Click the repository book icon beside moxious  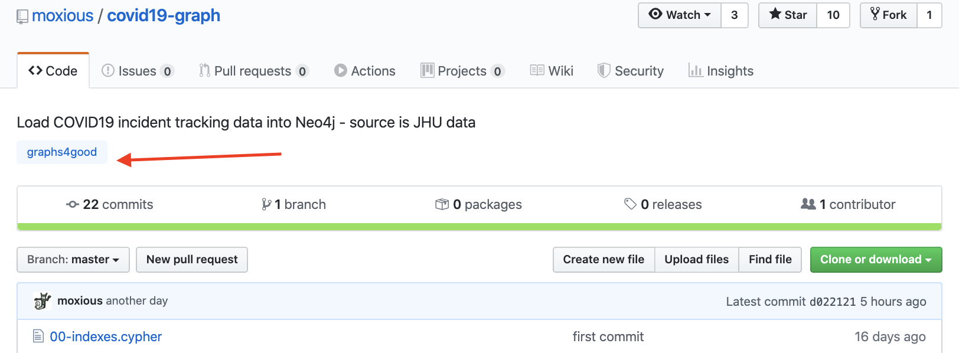[x=22, y=17]
